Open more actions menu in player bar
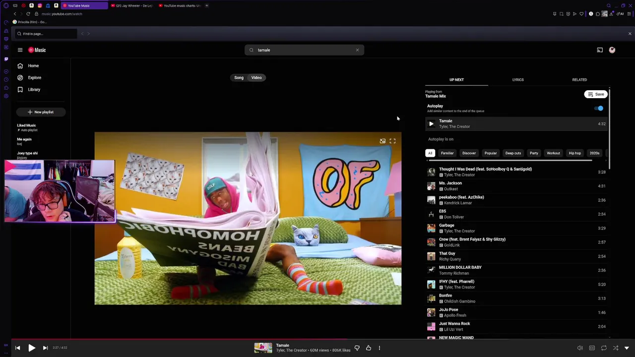 tap(380, 348)
